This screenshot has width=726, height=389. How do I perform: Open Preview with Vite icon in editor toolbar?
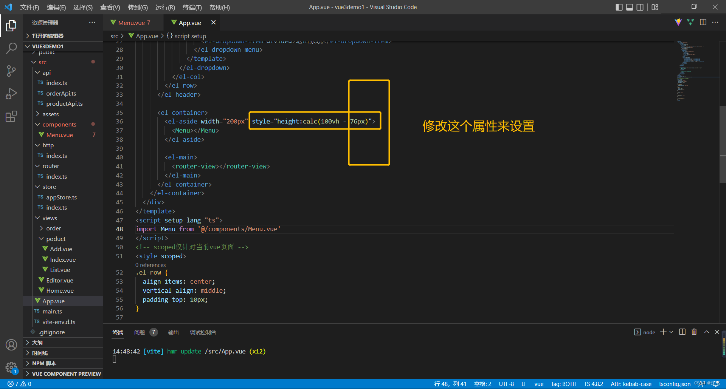click(x=678, y=22)
